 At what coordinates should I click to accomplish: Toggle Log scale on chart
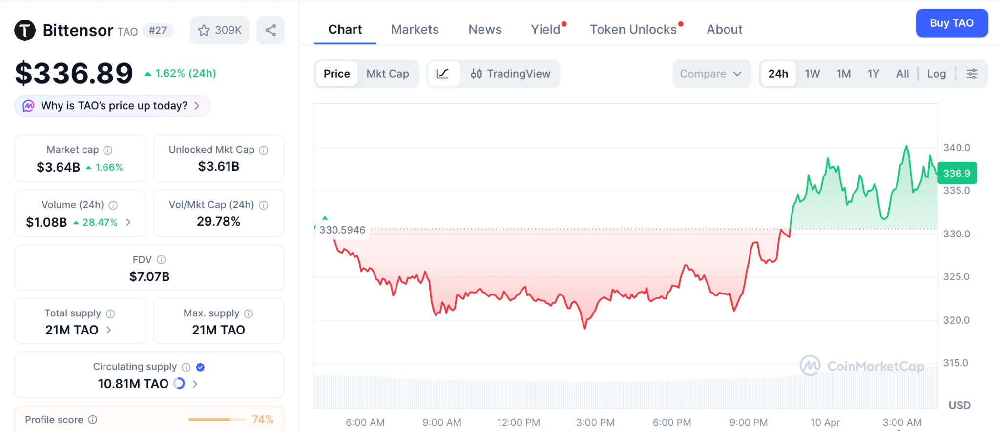pos(936,74)
